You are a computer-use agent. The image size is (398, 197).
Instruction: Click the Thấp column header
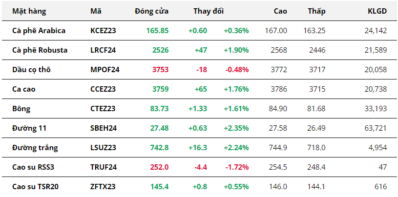coord(316,11)
